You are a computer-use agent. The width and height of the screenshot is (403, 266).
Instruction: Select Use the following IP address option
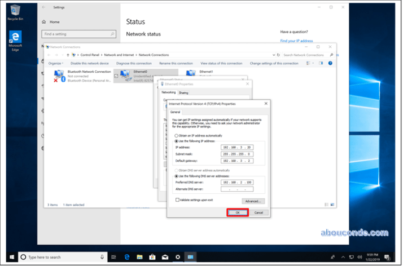176,141
